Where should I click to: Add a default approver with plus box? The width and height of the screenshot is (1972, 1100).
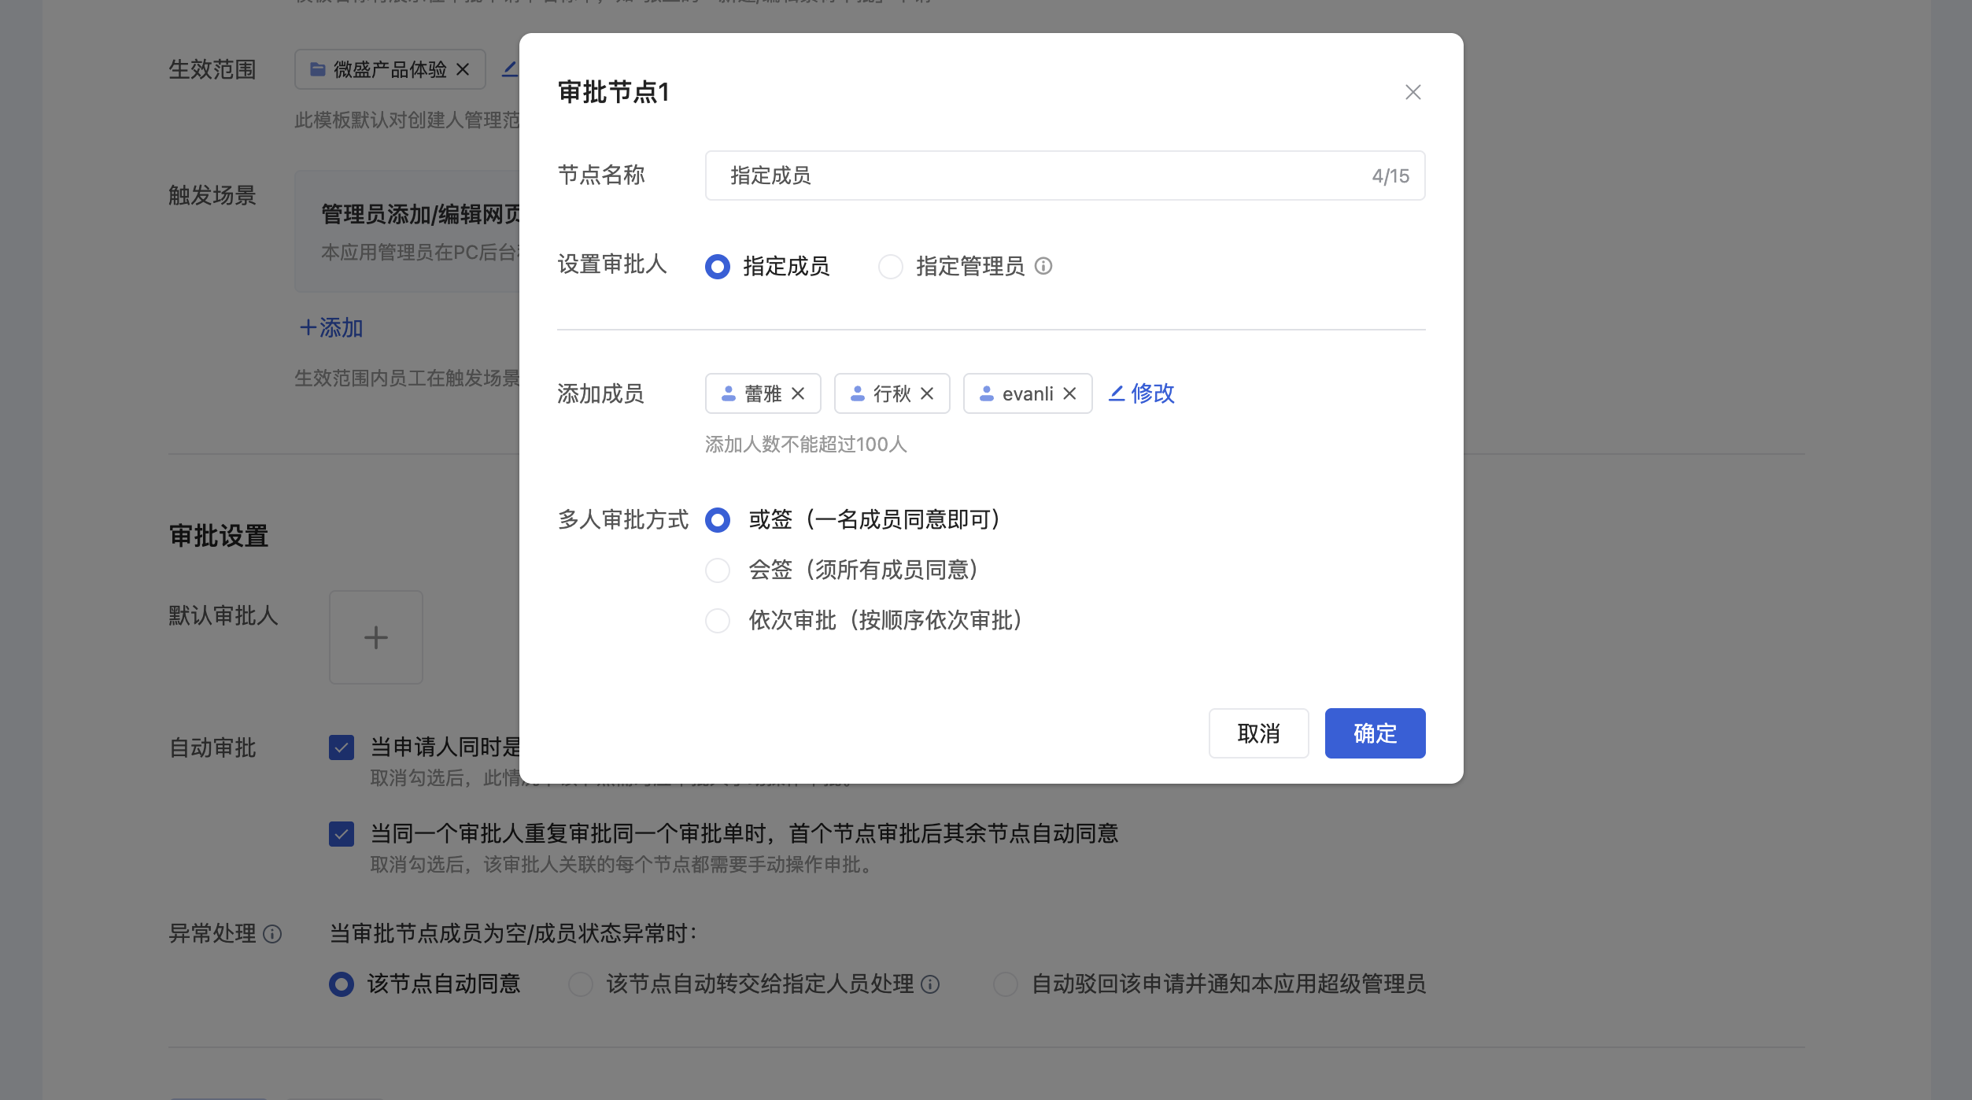tap(376, 637)
